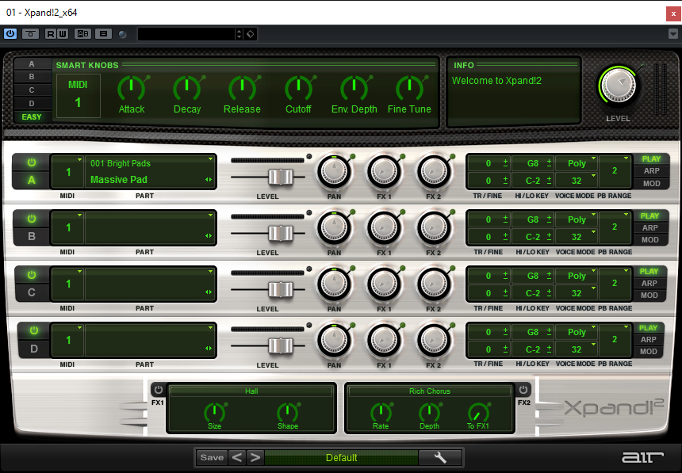This screenshot has height=473, width=682.
Task: Select the EASY smart knobs tab
Action: [32, 117]
